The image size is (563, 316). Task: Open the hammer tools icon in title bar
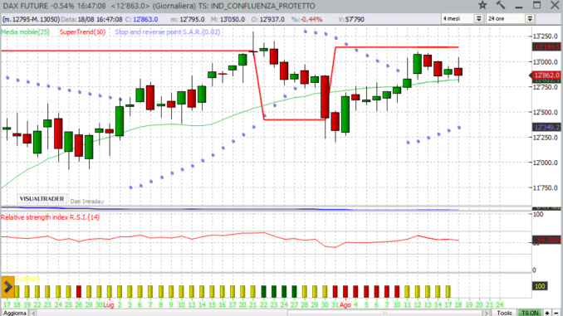(501, 5)
